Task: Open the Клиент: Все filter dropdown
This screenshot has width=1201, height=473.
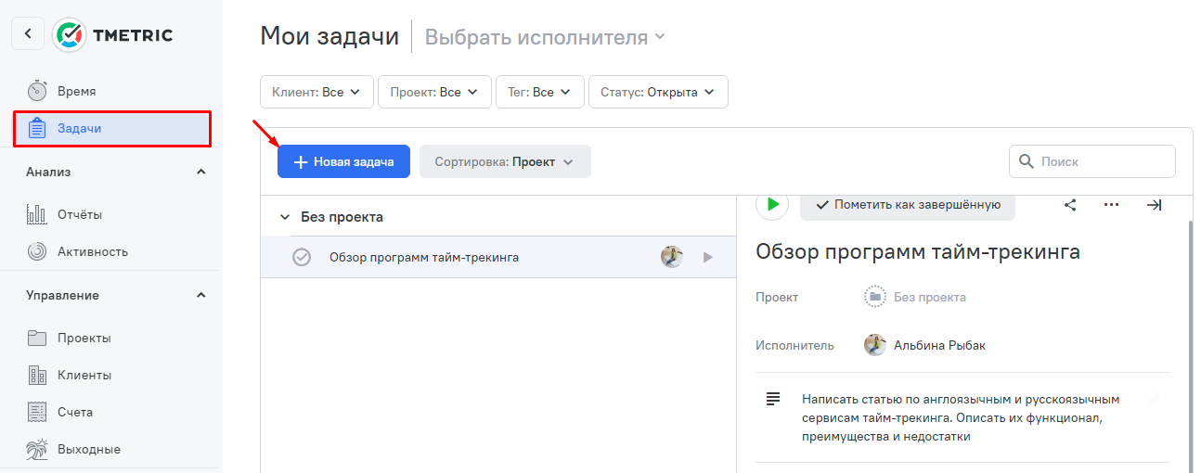Action: pos(316,92)
